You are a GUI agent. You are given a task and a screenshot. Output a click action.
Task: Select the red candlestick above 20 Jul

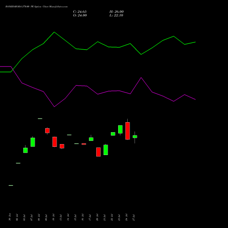[98, 152]
